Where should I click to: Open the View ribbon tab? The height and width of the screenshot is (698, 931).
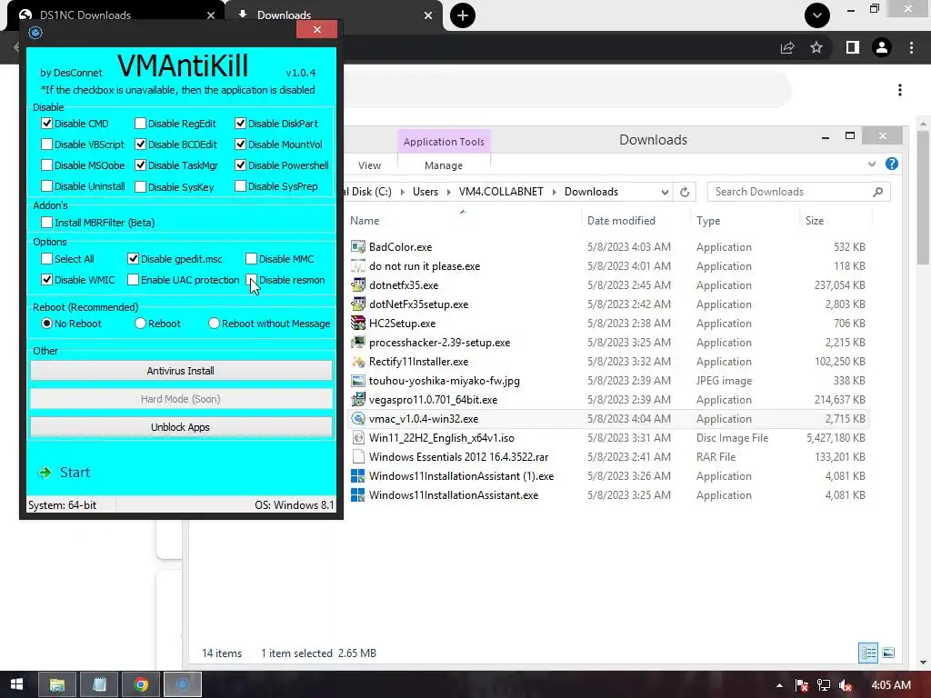point(369,165)
